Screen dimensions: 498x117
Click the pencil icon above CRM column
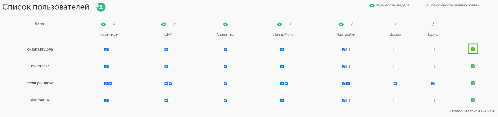click(x=174, y=24)
